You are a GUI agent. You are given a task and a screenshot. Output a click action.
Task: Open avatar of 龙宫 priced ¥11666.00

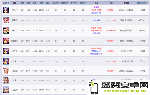[6, 61]
